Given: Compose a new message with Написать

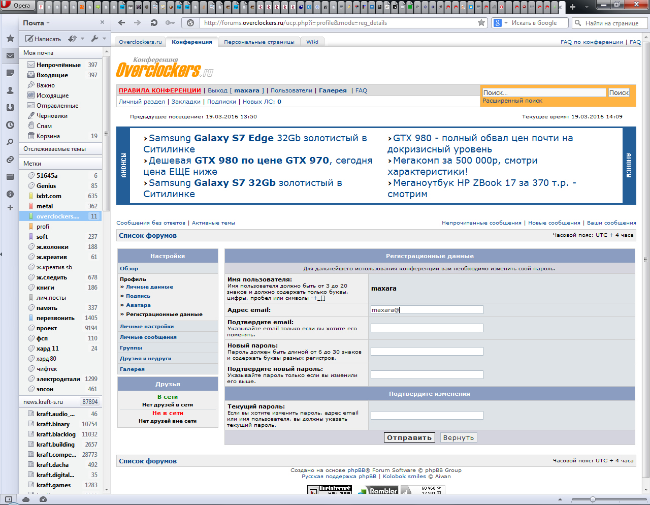Looking at the screenshot, I should 43,39.
